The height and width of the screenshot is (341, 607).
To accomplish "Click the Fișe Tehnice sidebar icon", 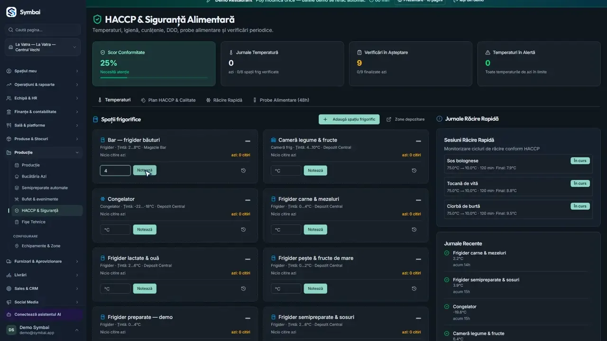I will click(x=17, y=222).
